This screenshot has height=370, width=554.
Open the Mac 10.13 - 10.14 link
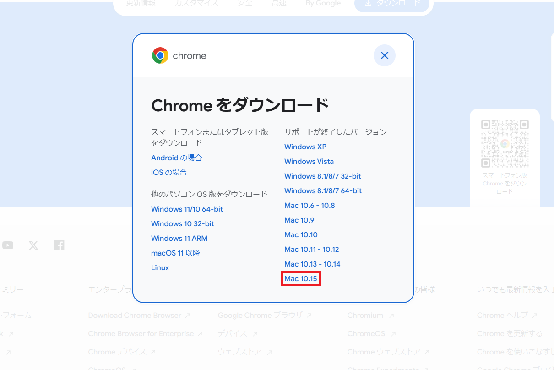pyautogui.click(x=312, y=264)
